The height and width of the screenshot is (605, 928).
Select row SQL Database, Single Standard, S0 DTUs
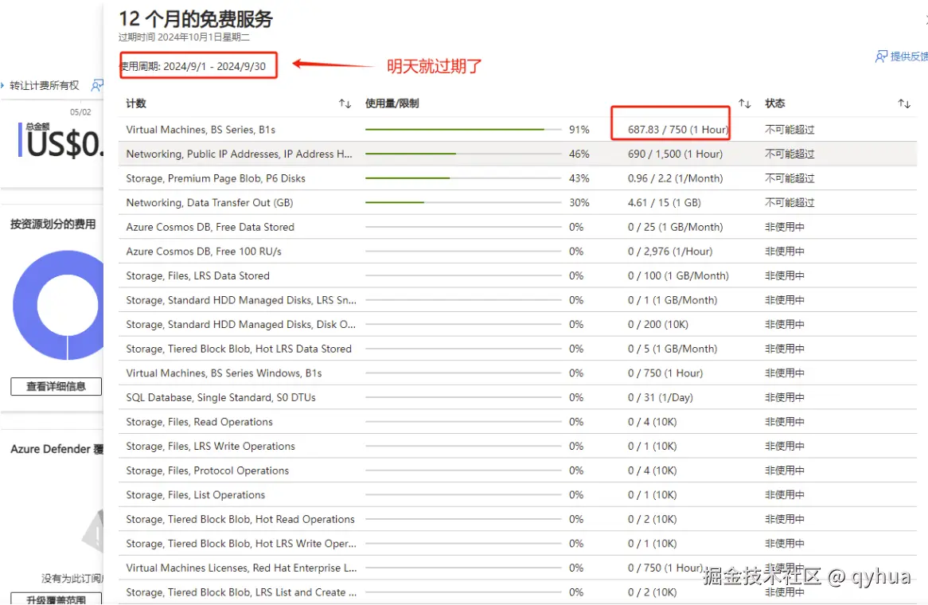pyautogui.click(x=517, y=397)
